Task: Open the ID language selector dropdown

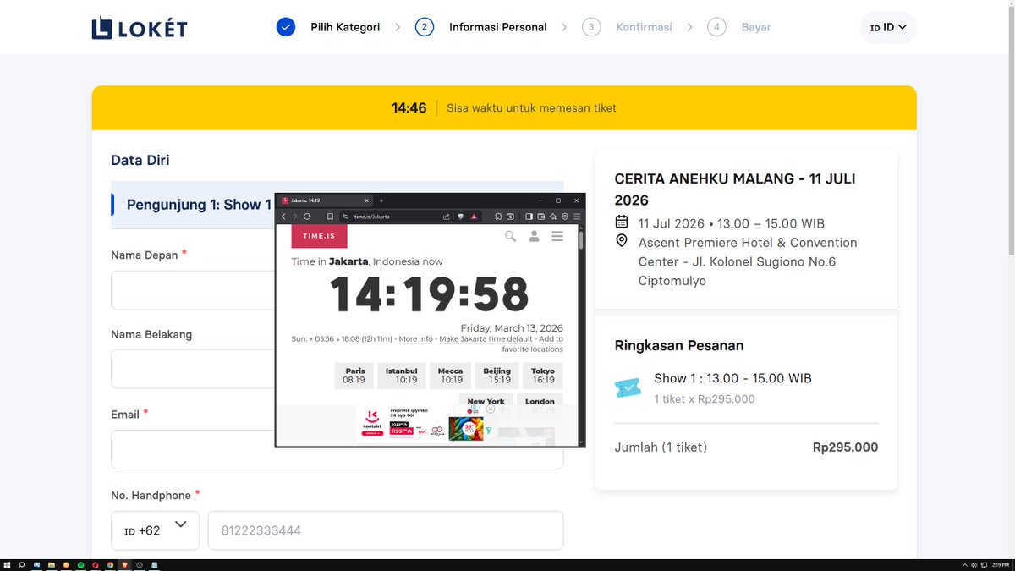Action: [x=888, y=26]
